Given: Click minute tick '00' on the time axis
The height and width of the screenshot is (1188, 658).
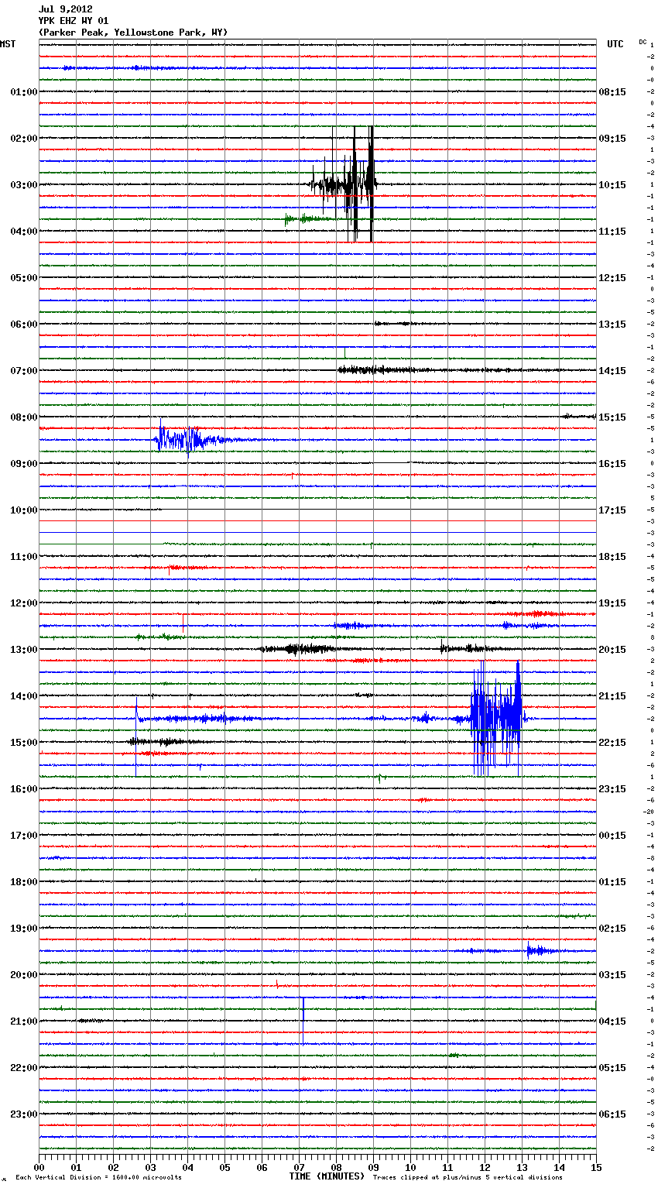Looking at the screenshot, I should [39, 1167].
